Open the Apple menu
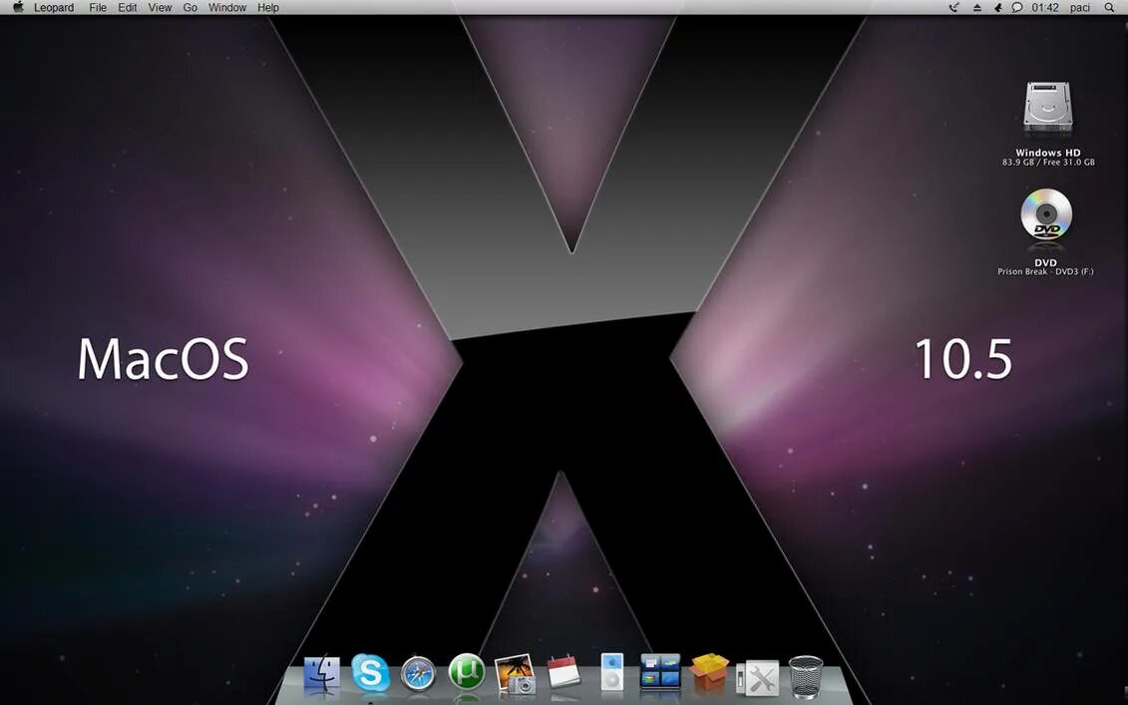Viewport: 1128px width, 705px height. point(18,7)
